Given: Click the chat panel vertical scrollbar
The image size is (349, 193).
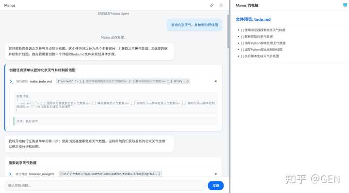Looking at the screenshot, I should coord(228,31).
